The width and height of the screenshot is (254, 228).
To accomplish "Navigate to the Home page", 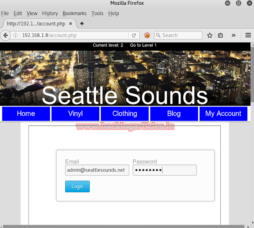I will pos(26,114).
